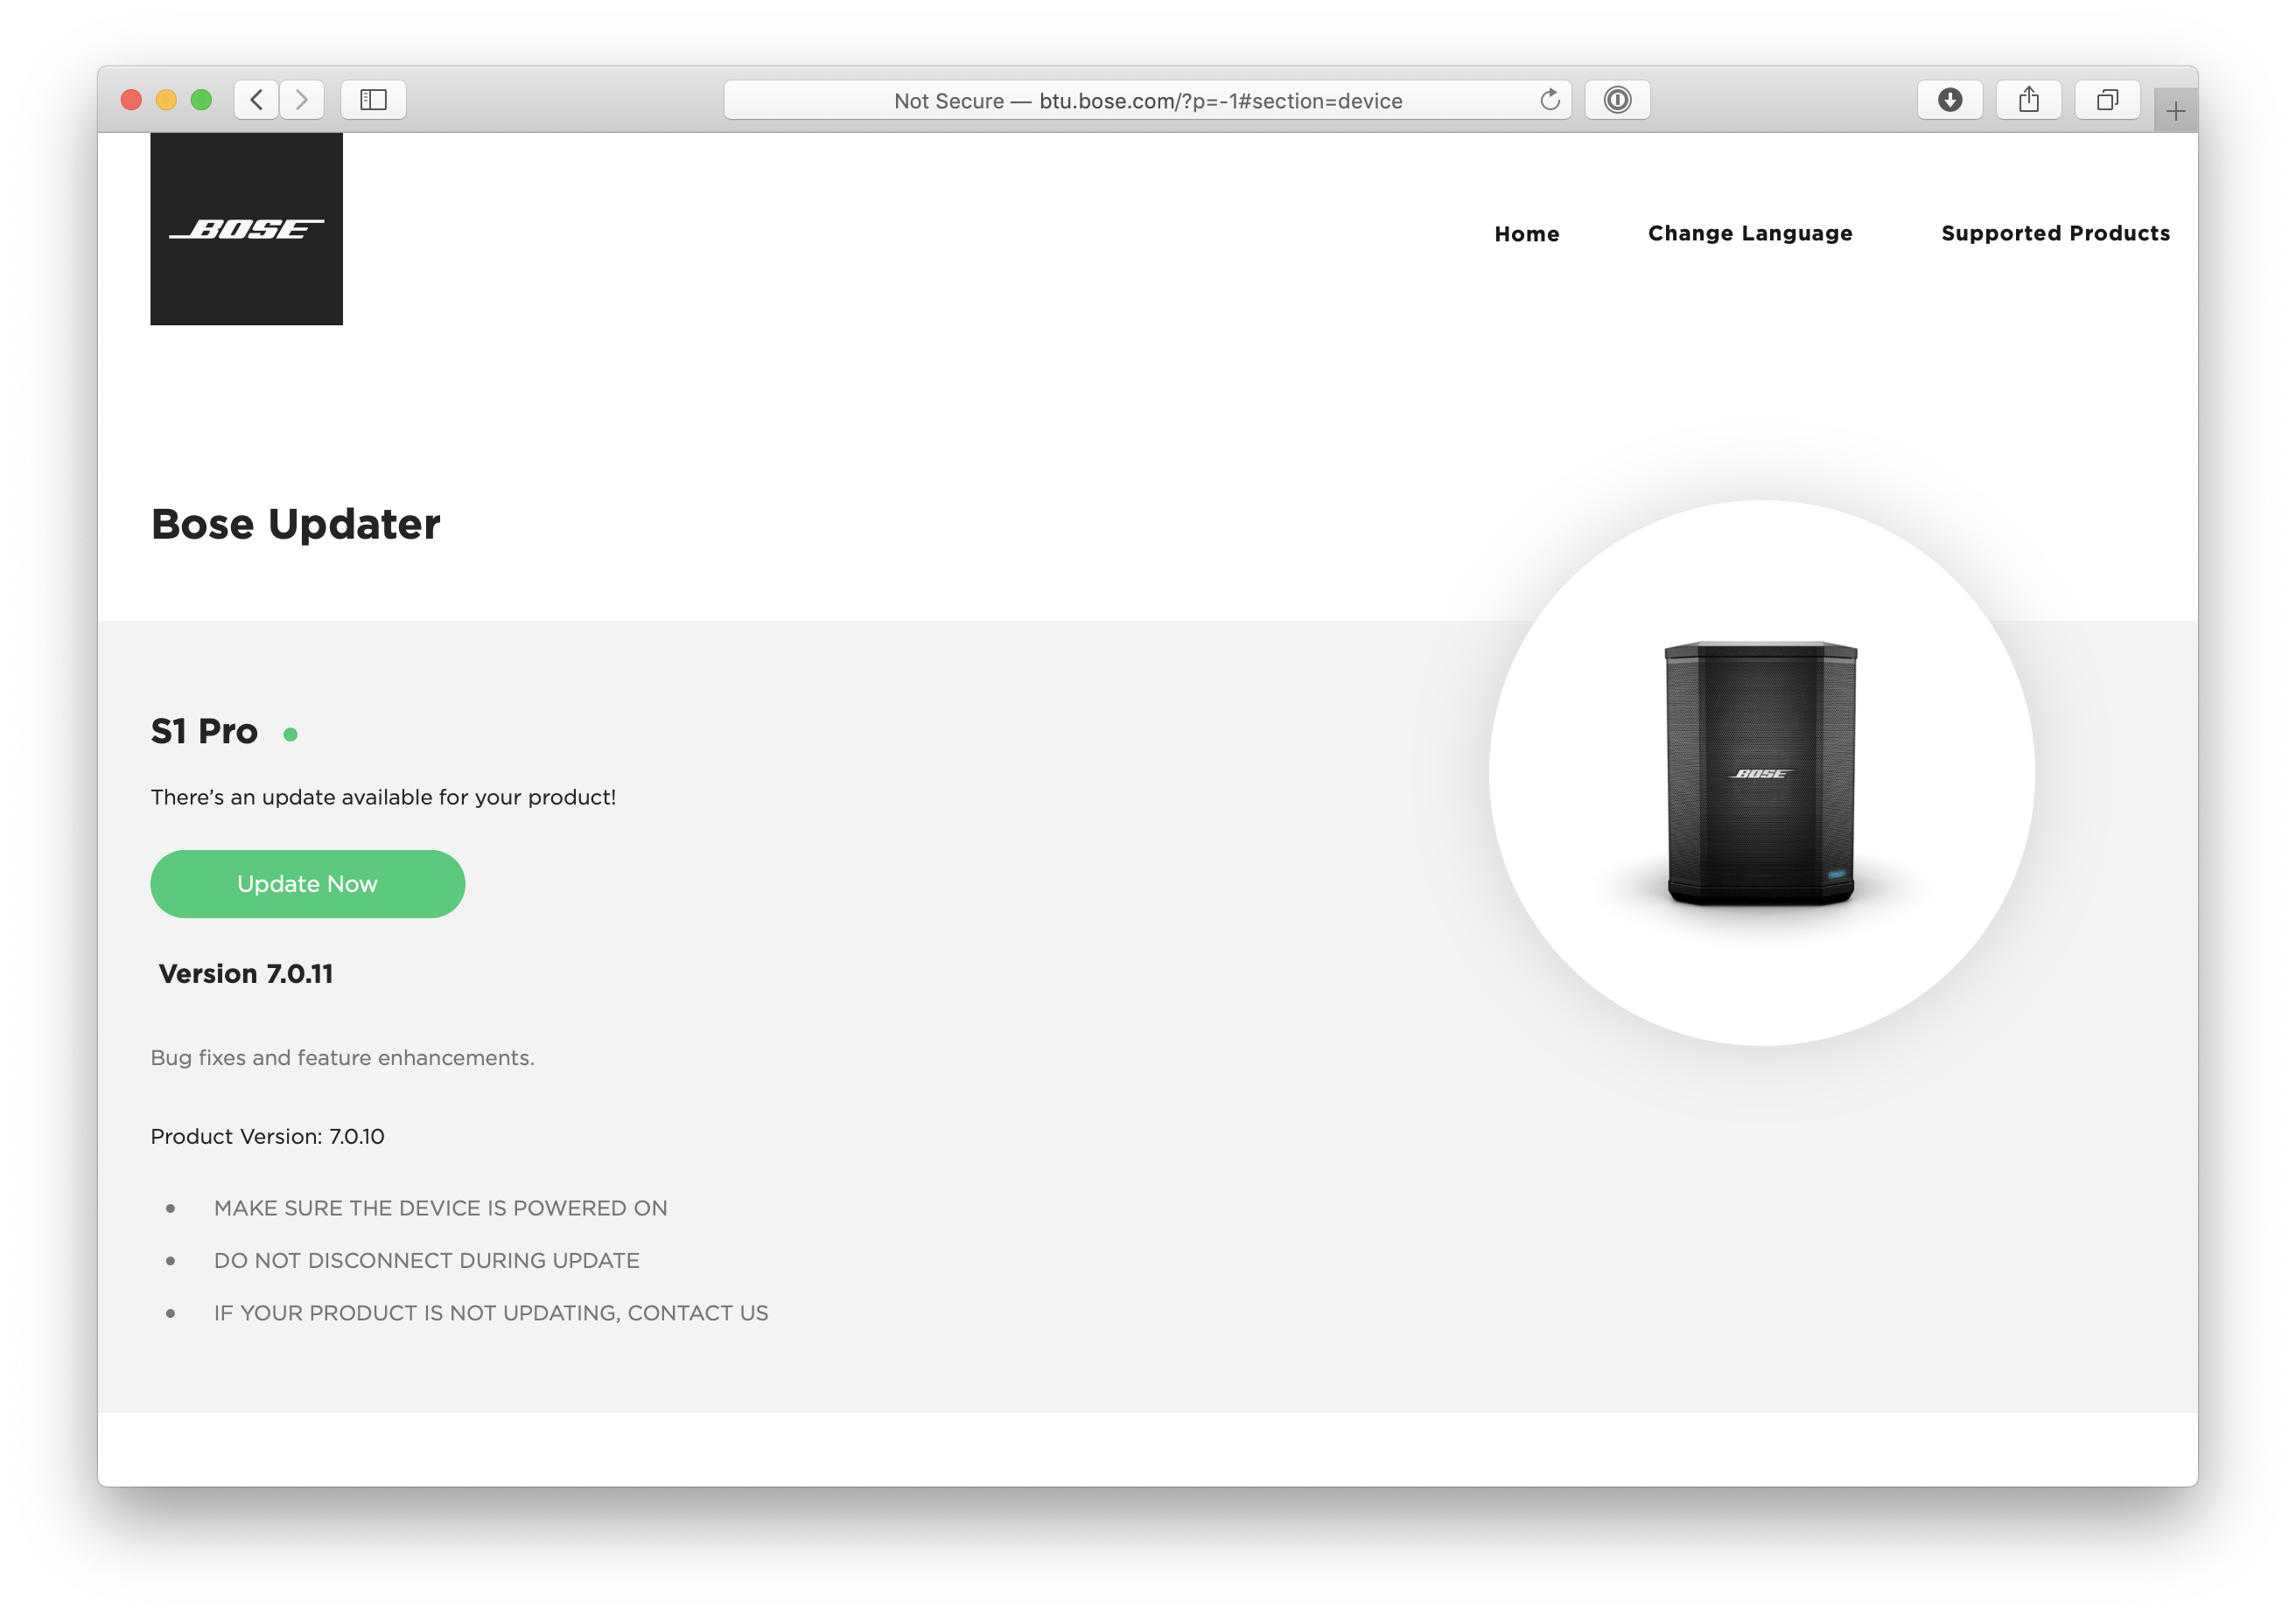Click the green status dot beside S1 Pro
Viewport: 2296px width, 1616px height.
point(290,735)
